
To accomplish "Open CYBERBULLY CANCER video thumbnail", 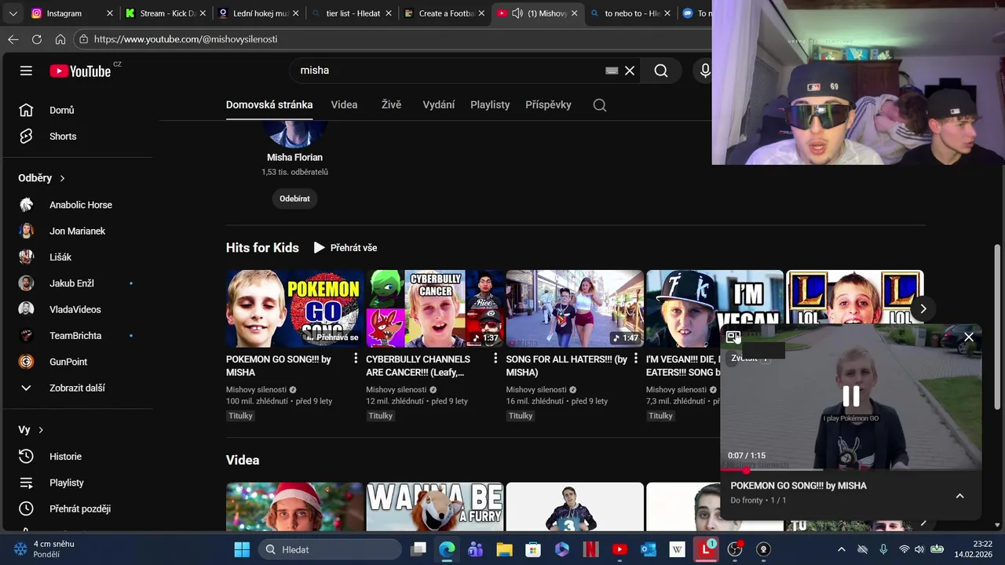I will 434,308.
